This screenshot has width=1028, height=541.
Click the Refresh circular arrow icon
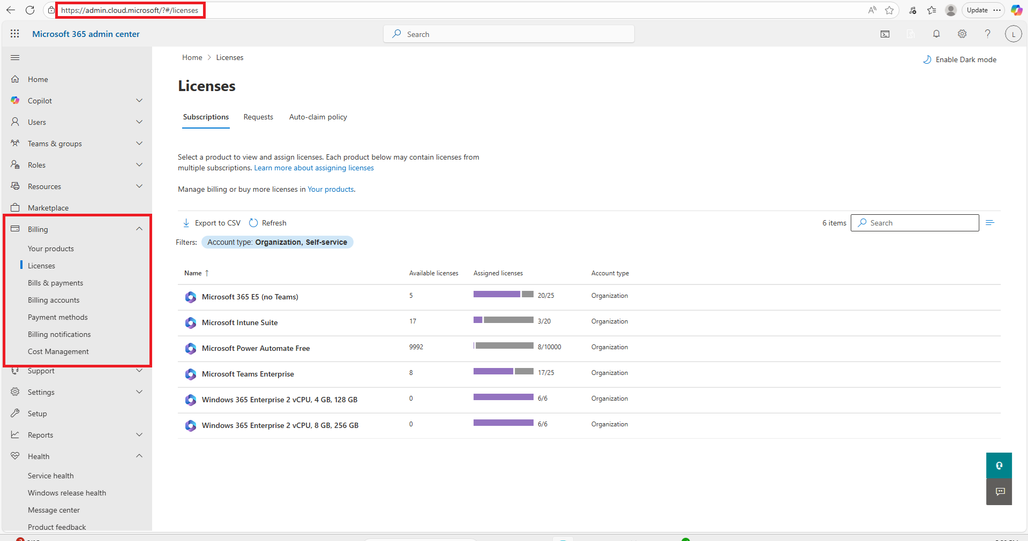click(x=253, y=223)
